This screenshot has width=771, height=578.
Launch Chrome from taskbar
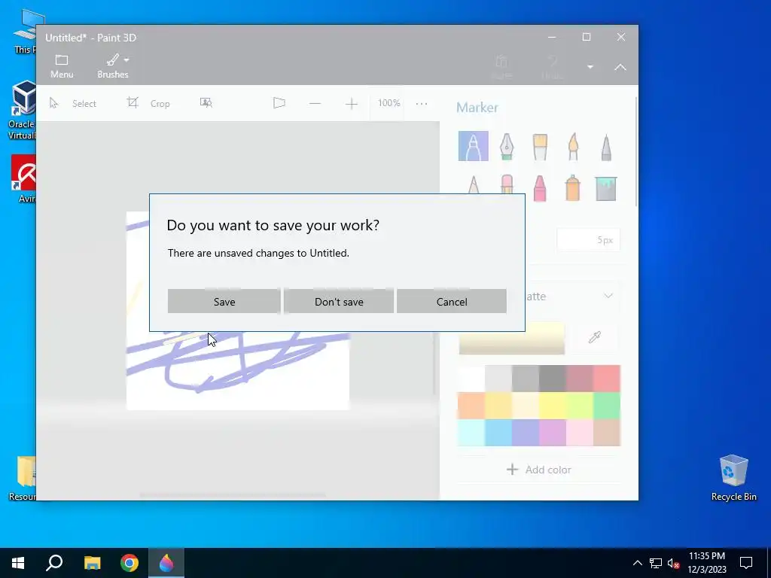click(x=130, y=563)
